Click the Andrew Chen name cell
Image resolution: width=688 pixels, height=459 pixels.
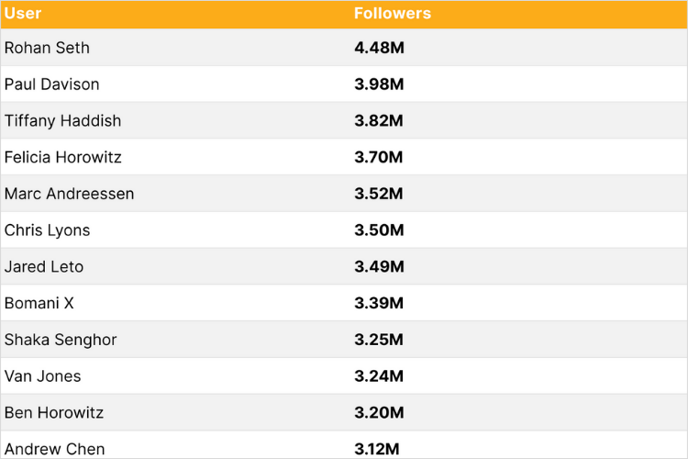point(54,449)
